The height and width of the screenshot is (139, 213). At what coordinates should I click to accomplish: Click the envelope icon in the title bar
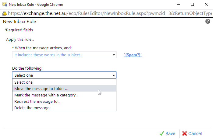coord(5,4)
